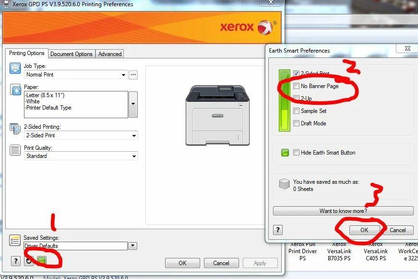Expand the Saved Settings dropdown arrow
The width and height of the screenshot is (418, 279).
(133, 246)
